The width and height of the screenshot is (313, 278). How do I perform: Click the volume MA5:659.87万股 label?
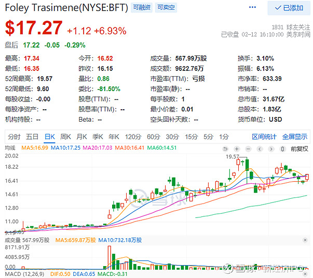75,240
